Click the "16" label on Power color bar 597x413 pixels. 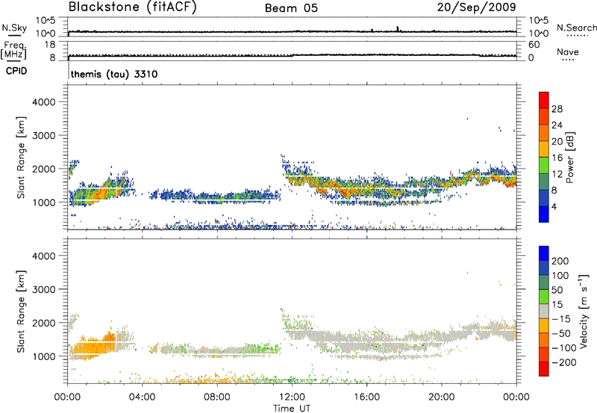pyautogui.click(x=557, y=158)
